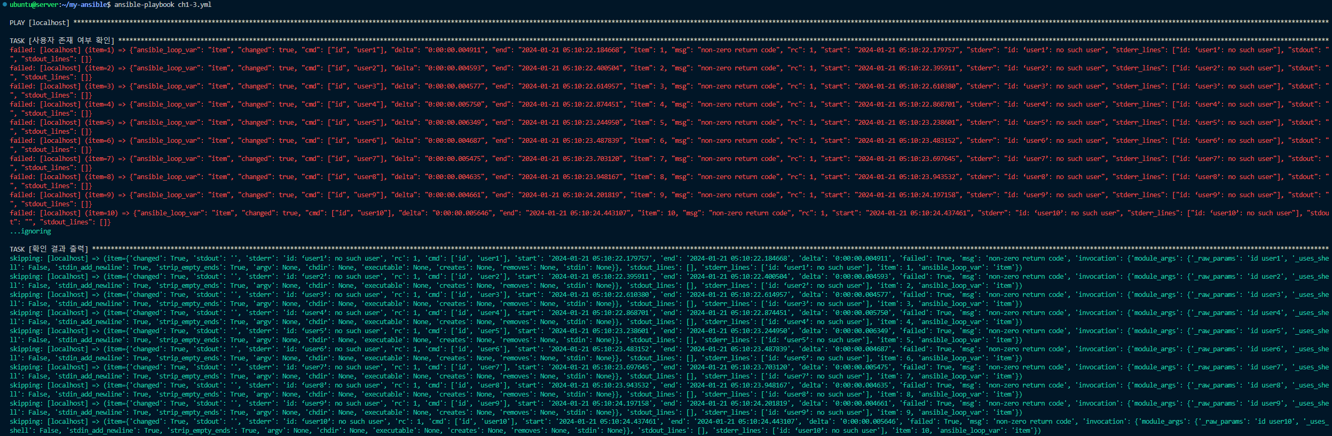
Task: Click 'skipping:' on the 'id user9' result line
Action: 27,403
